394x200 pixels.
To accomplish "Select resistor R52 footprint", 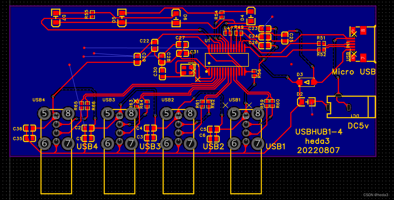I will (x=321, y=49).
